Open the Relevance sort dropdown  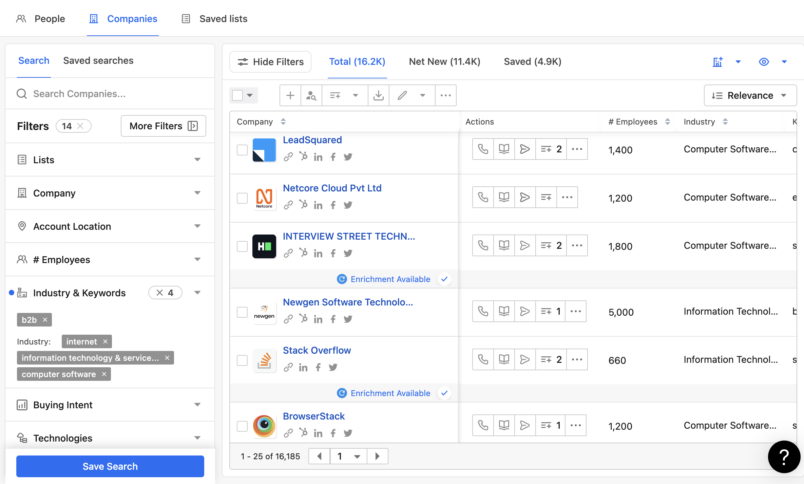click(x=750, y=96)
